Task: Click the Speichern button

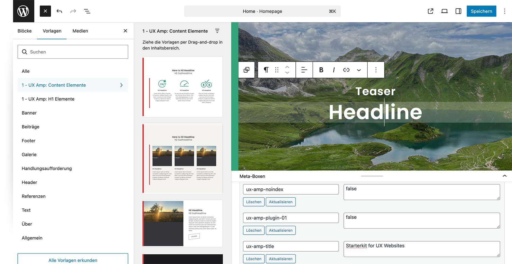Action: coord(481,11)
